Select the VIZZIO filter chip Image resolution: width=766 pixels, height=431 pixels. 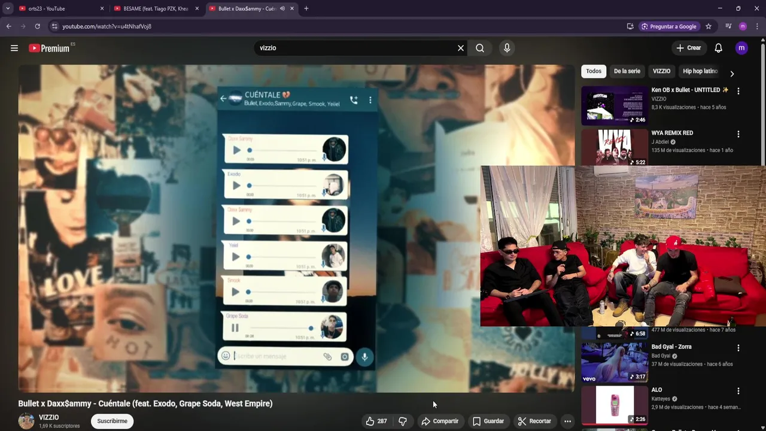(x=661, y=71)
